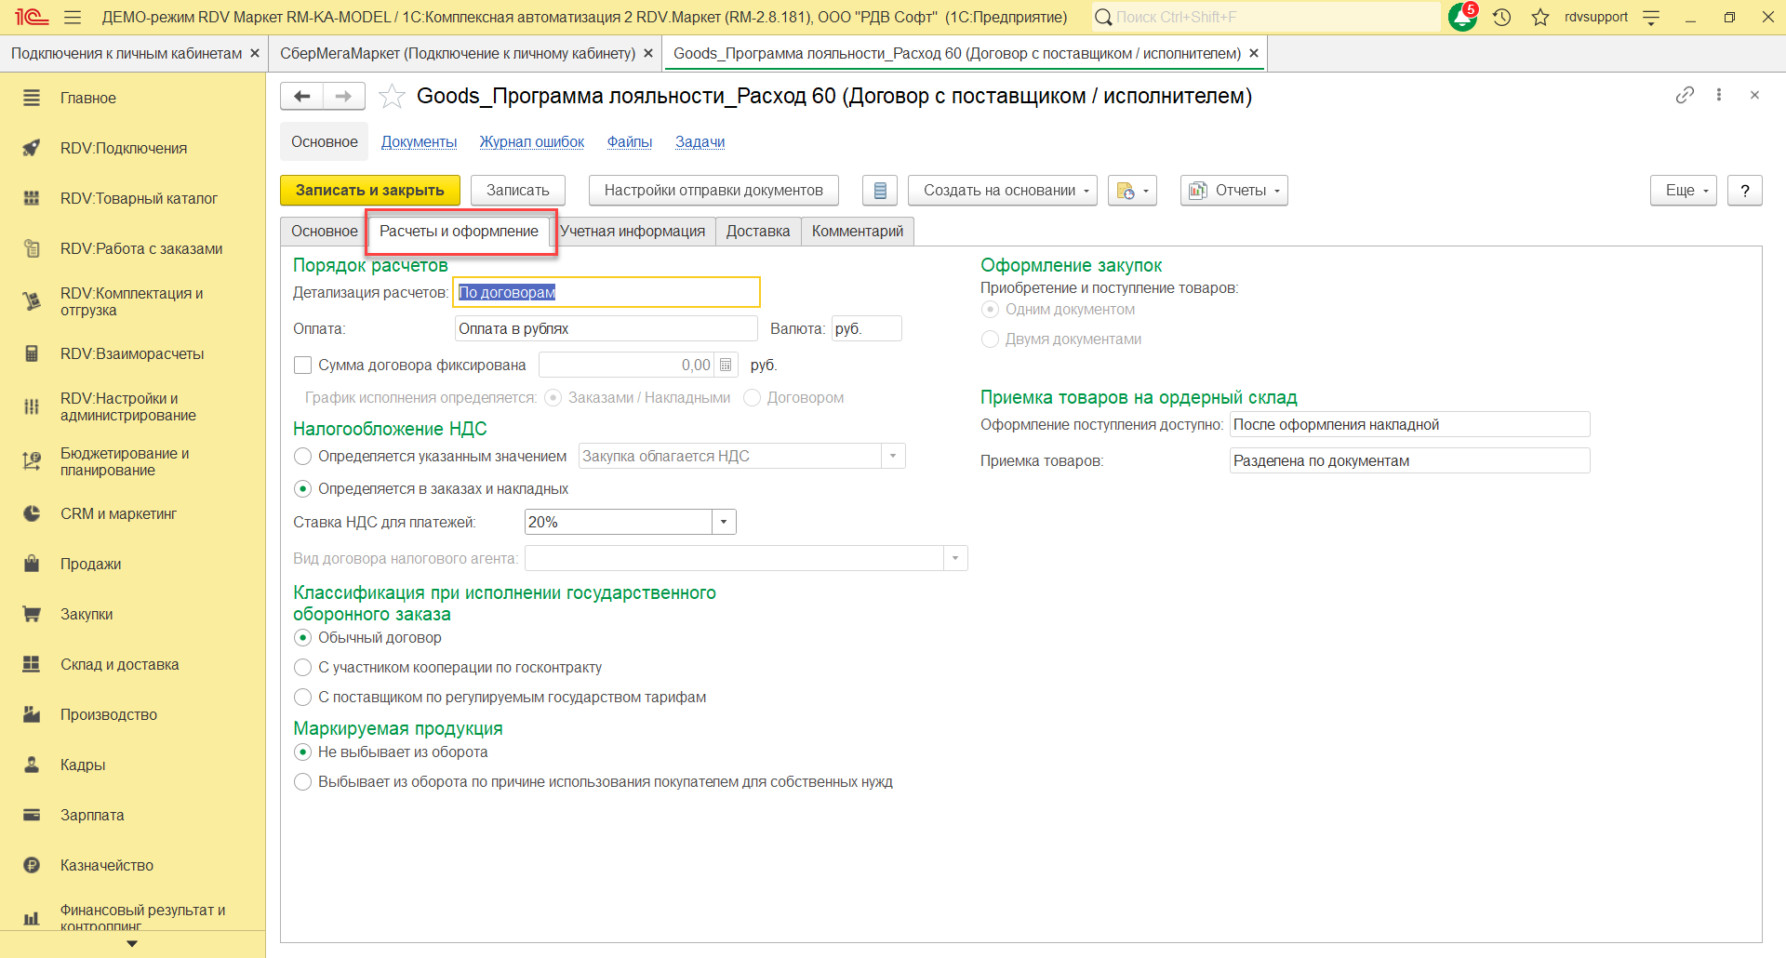The height and width of the screenshot is (958, 1786).
Task: Enable 'Сумма договора фиксирована' checkbox
Action: click(x=302, y=366)
